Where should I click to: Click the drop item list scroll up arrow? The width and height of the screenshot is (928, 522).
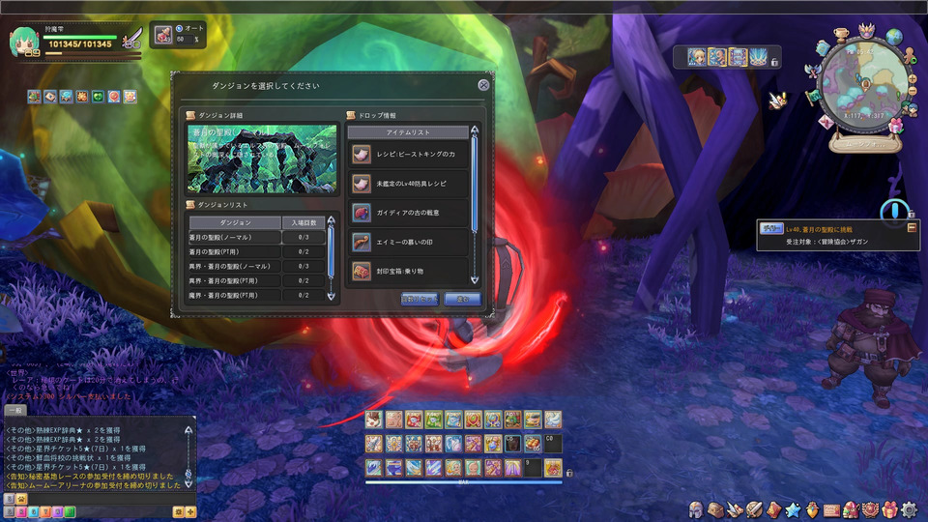pos(474,130)
